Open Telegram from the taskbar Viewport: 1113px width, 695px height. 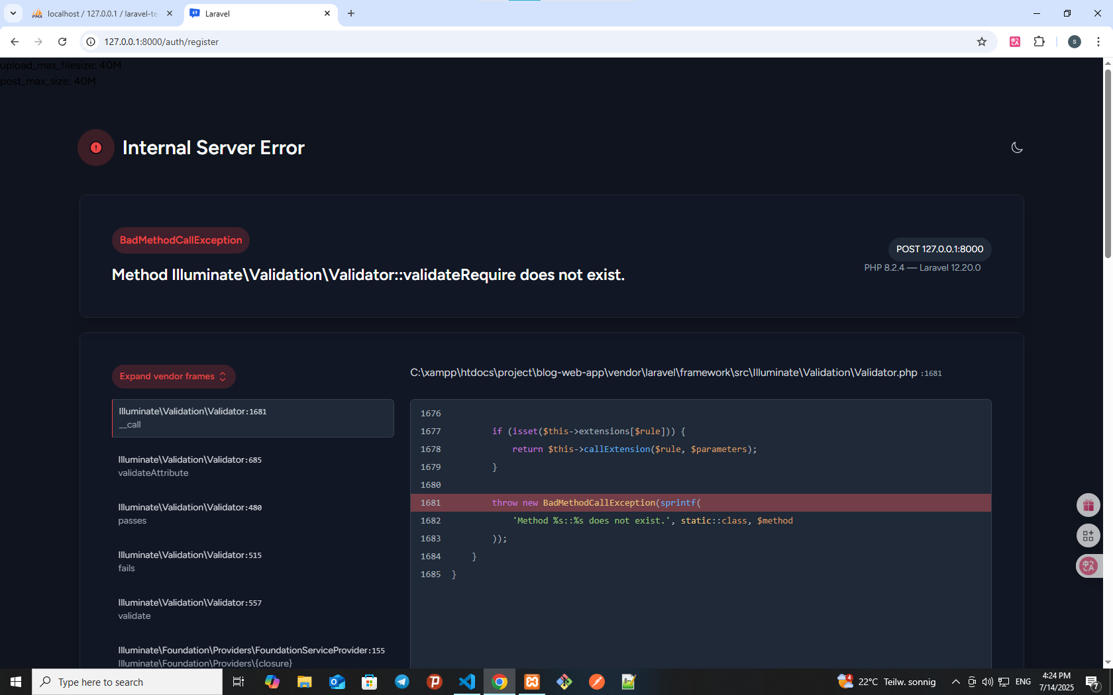402,682
